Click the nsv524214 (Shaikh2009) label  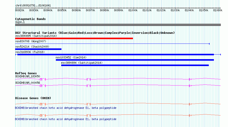(32, 47)
